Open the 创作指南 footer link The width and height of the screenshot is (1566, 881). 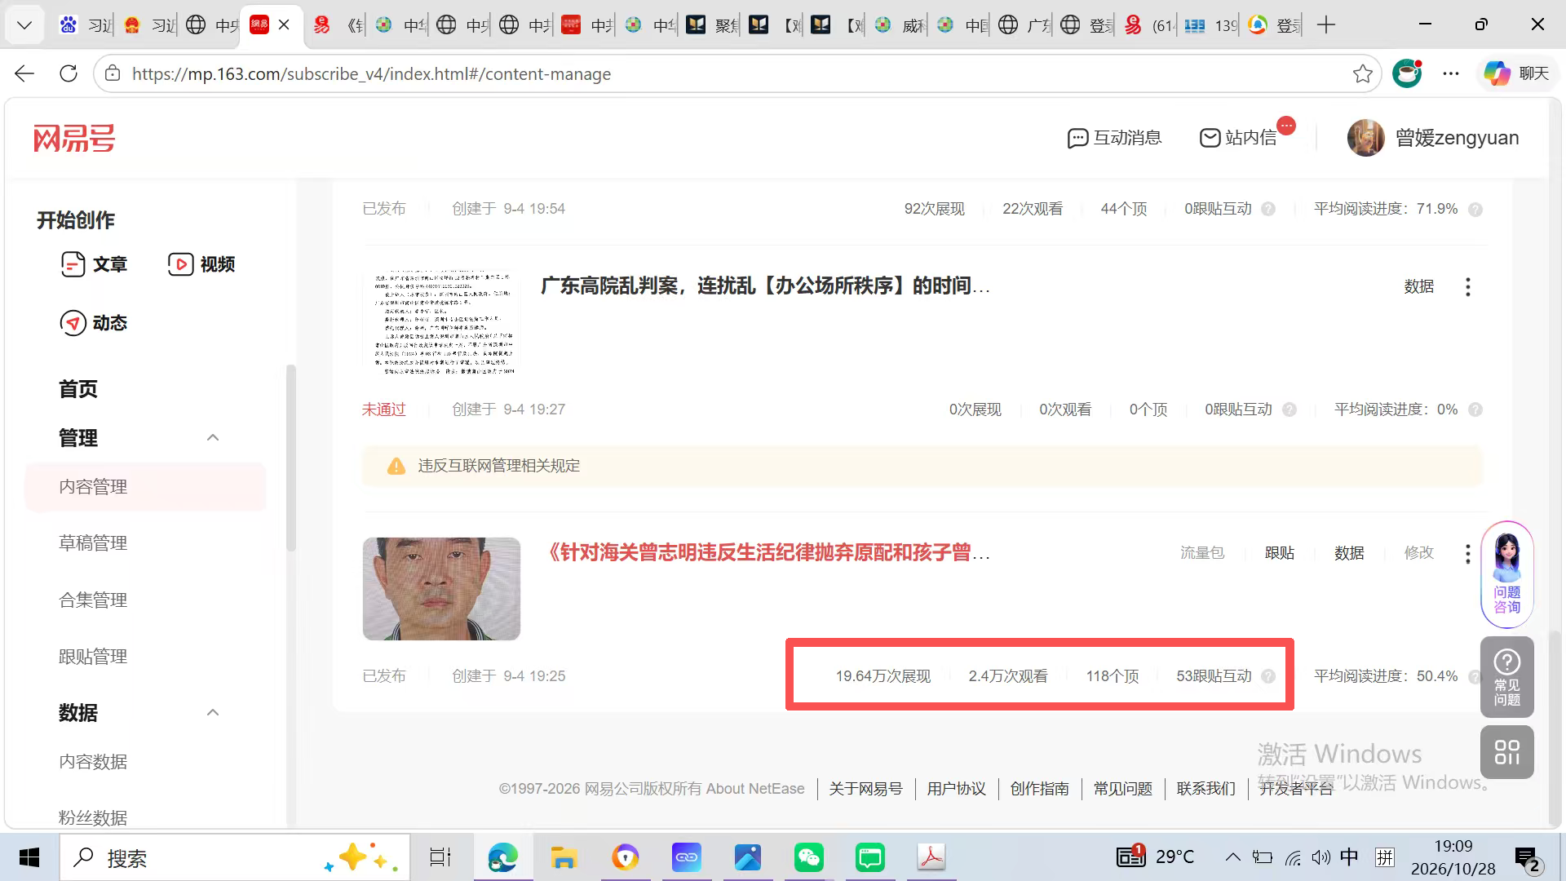coord(1039,789)
